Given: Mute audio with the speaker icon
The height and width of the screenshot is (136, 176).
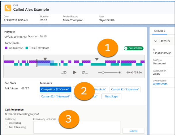Looking at the screenshot, I should (x=120, y=72).
